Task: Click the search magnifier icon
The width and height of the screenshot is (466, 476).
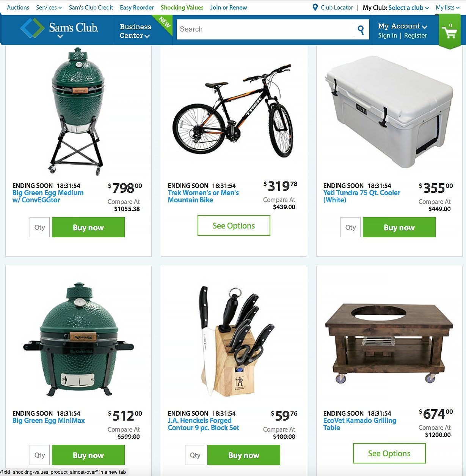Action: coord(361,30)
